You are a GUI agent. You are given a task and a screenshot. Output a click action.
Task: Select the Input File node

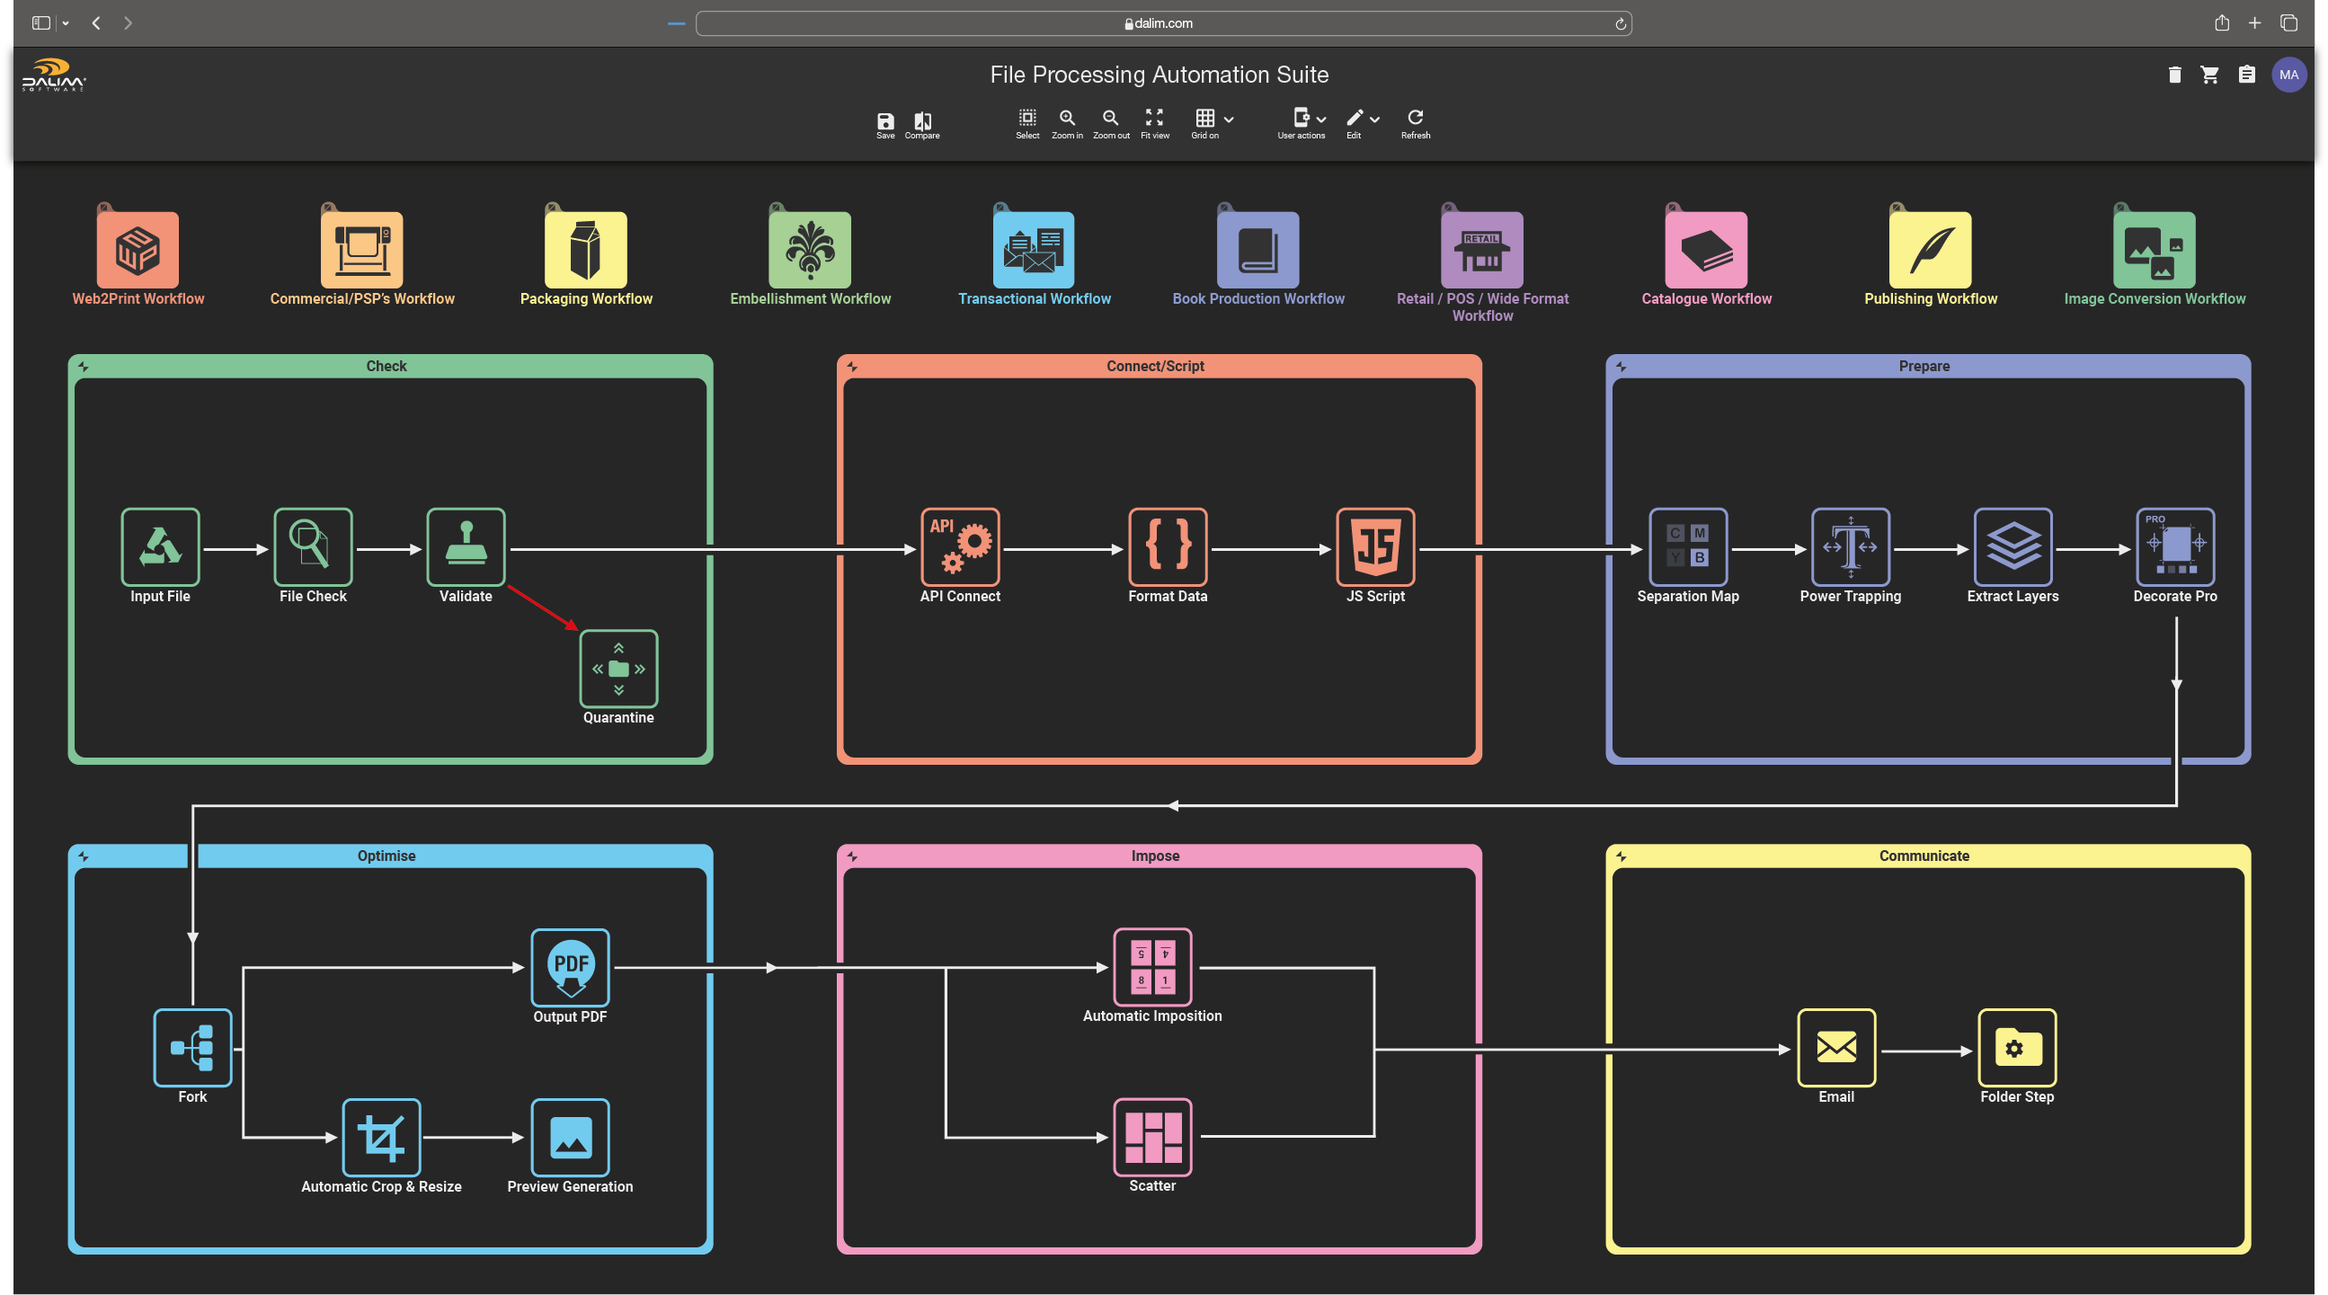click(x=160, y=546)
